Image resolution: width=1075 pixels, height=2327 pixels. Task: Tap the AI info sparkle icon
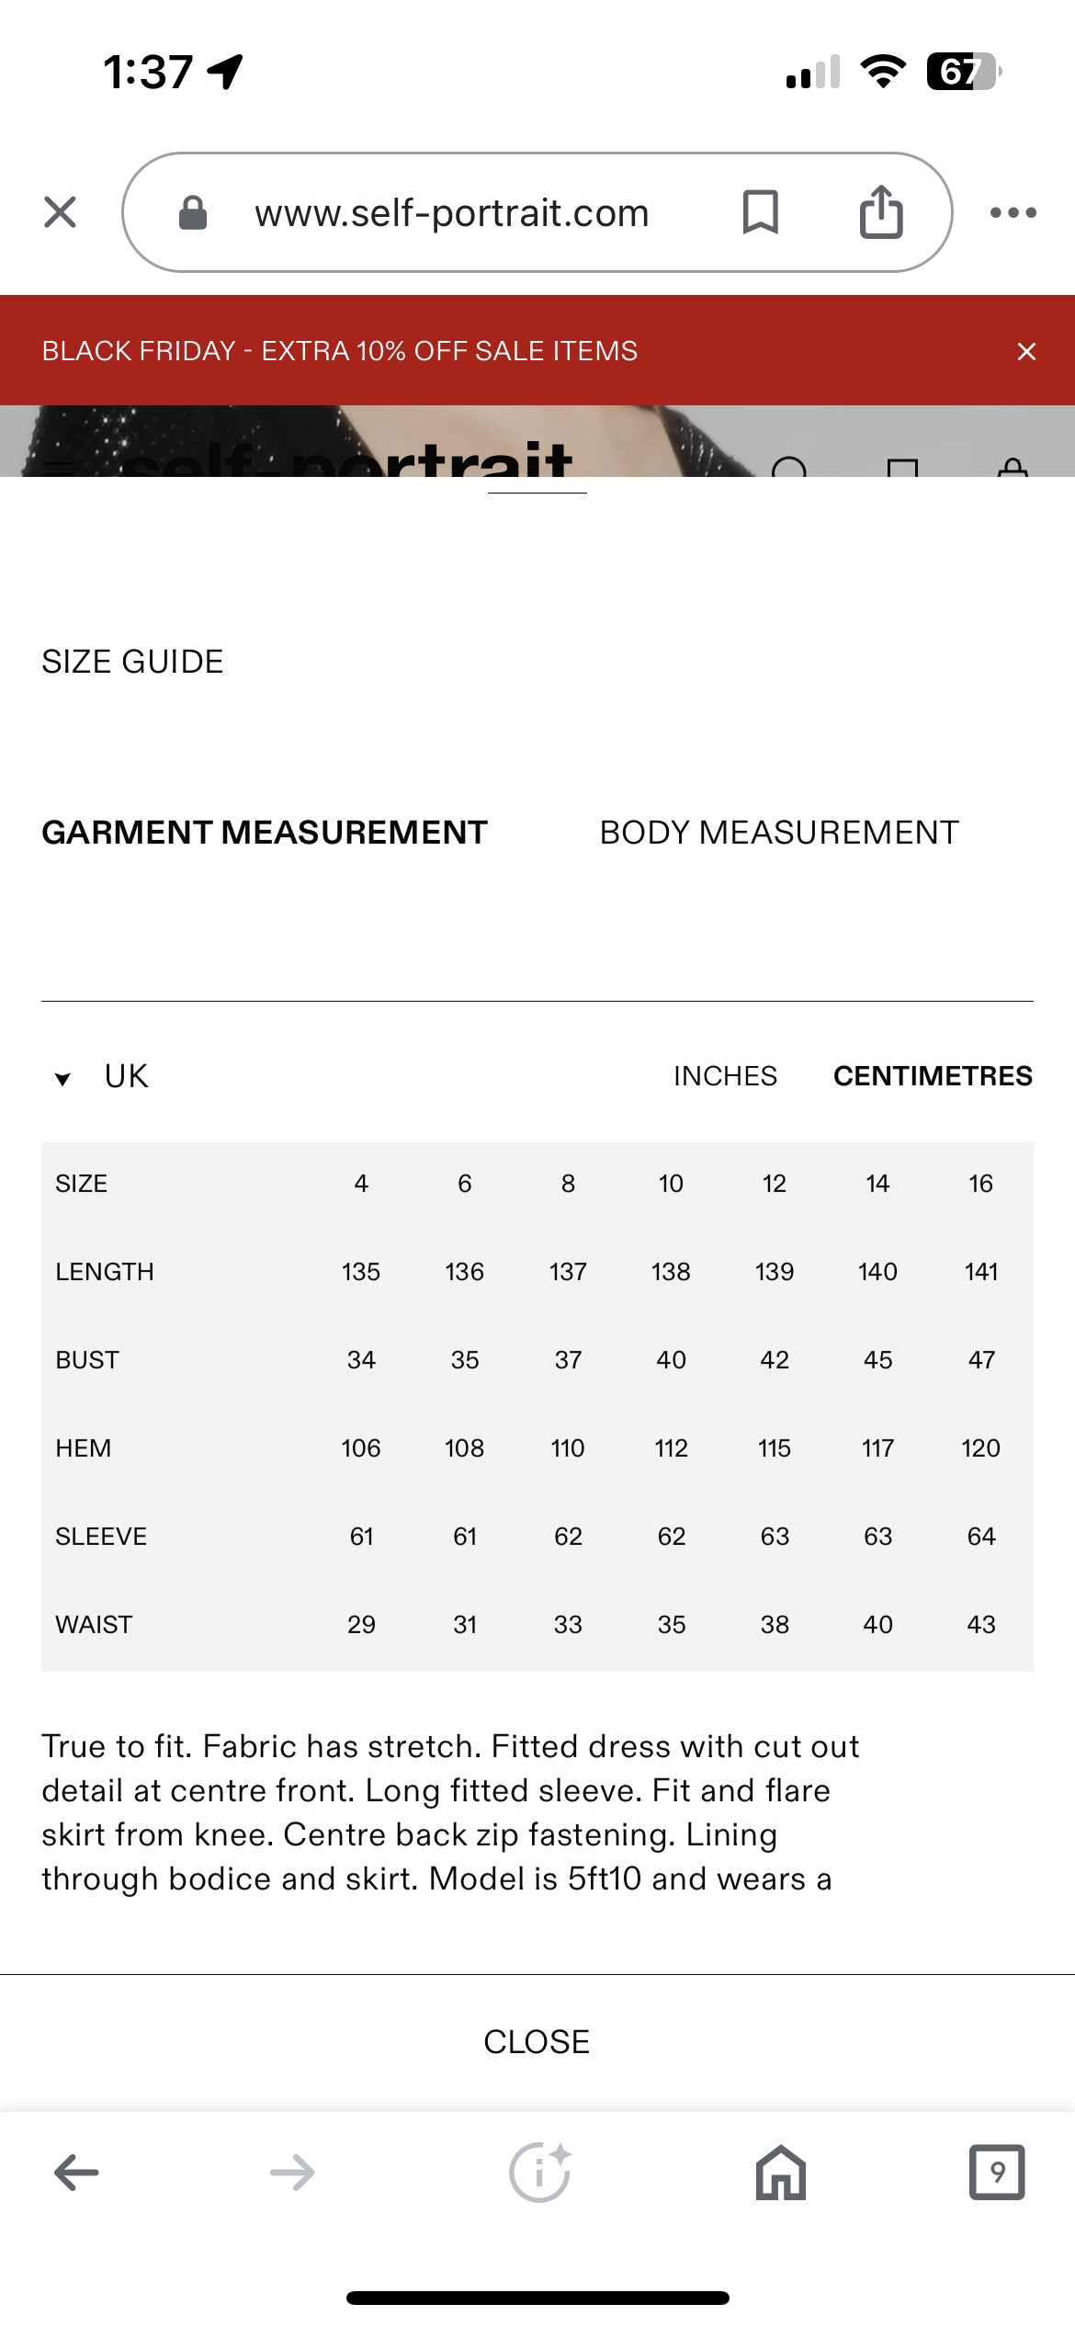tap(540, 2173)
